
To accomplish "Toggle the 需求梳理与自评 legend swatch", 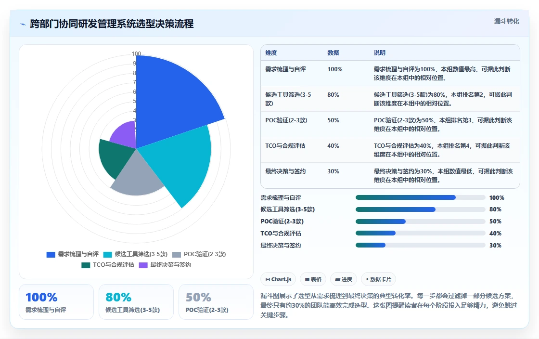I will pyautogui.click(x=51, y=254).
